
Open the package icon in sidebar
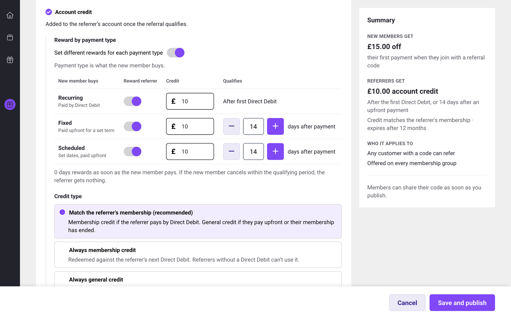(x=10, y=38)
